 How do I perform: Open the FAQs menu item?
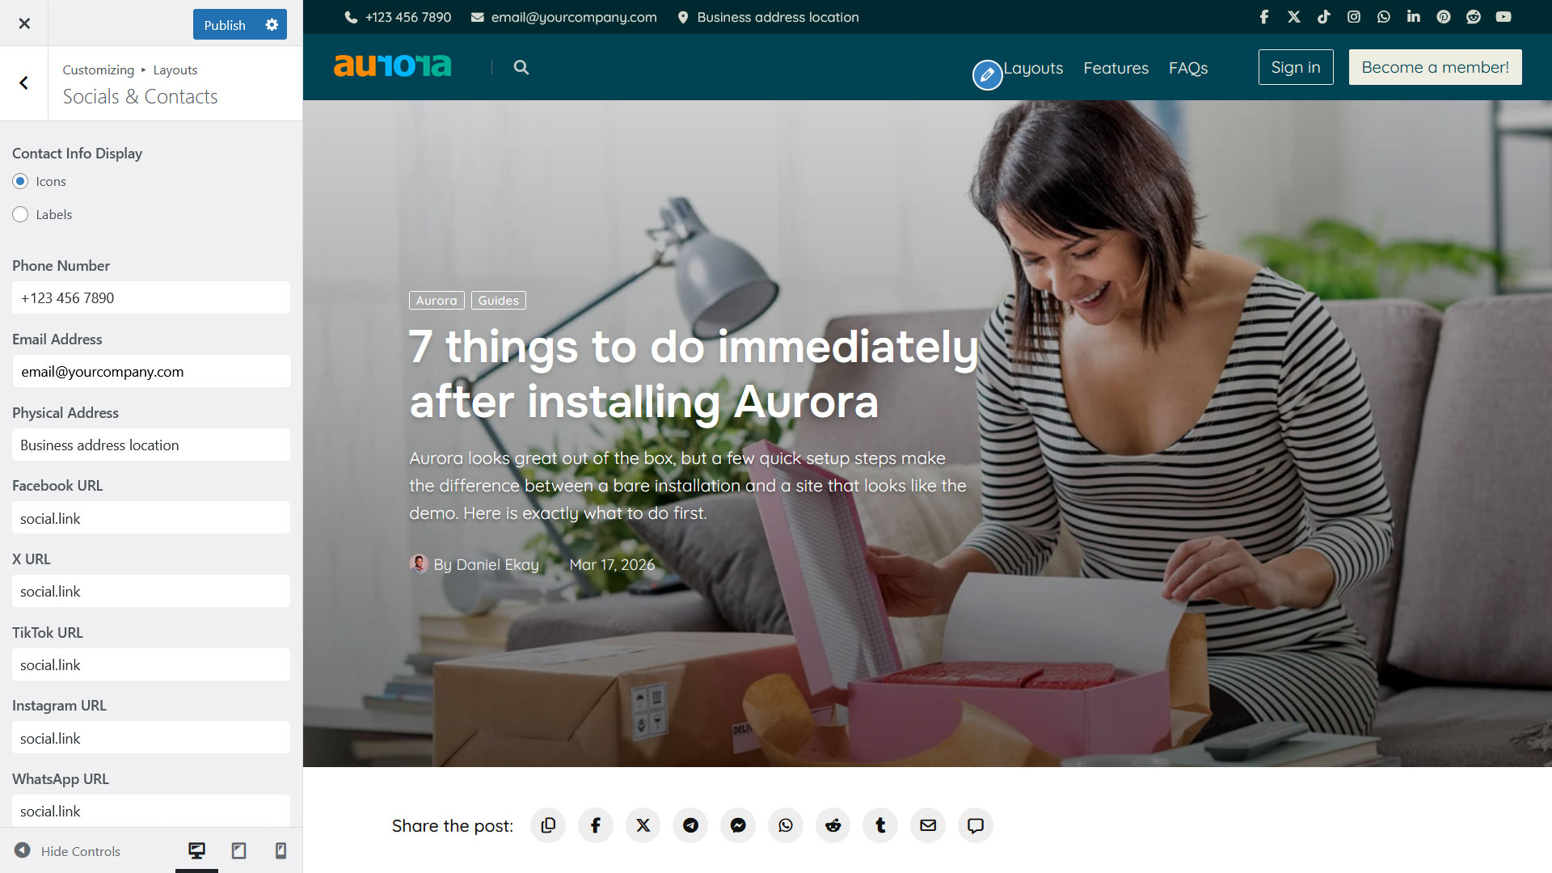click(x=1188, y=68)
